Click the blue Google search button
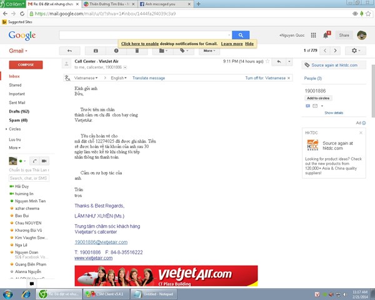The width and height of the screenshot is (375, 300). (241, 35)
